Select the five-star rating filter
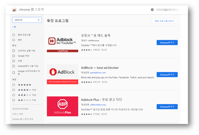This screenshot has height=135, width=199. tap(14, 85)
